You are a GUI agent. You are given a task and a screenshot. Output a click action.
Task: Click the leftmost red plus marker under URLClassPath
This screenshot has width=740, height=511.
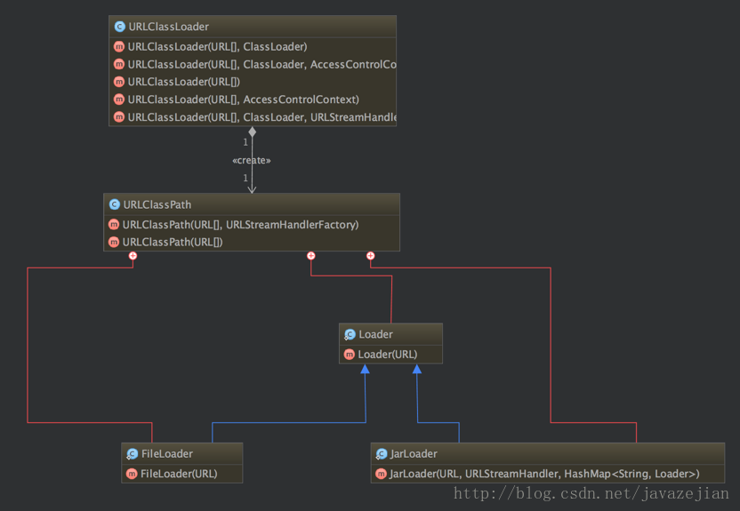tap(133, 256)
